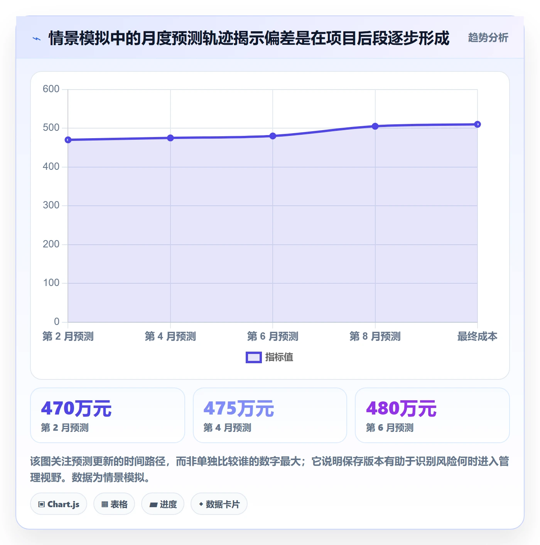The image size is (540, 545).
Task: Click the description paragraph starting with 该图关注
Action: [x=270, y=469]
